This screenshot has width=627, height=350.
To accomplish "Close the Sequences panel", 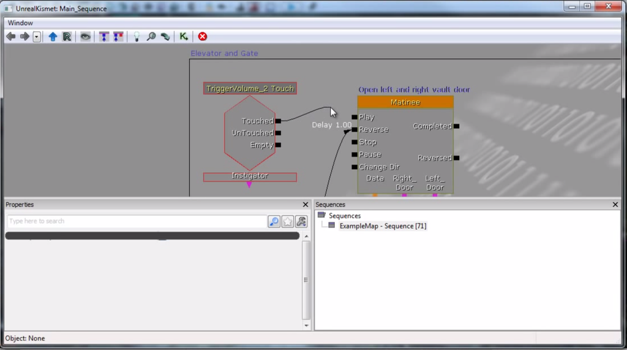I will coord(615,205).
